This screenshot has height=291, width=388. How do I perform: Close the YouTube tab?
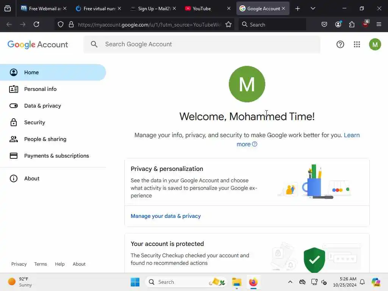(228, 8)
